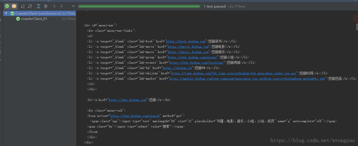Open the douban.com/group/ link
The height and width of the screenshot is (146, 358).
(x=192, y=57)
